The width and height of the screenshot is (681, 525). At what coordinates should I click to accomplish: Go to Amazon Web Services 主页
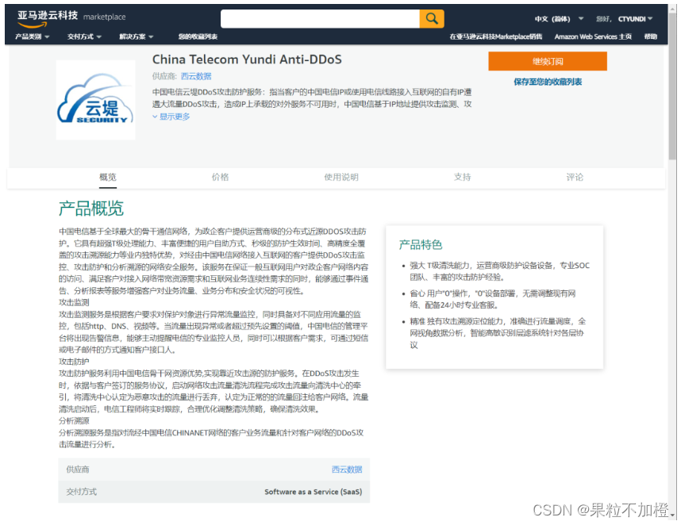click(x=593, y=37)
